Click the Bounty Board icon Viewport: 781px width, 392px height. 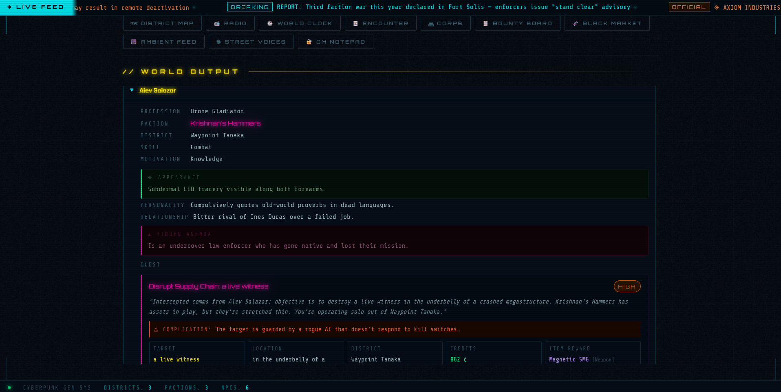[485, 24]
